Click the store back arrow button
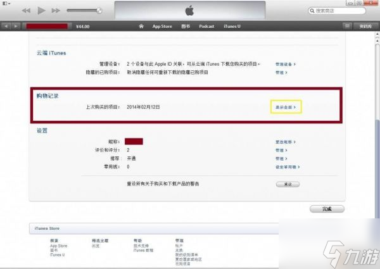Image resolution: width=380 pixels, height=269 pixels. [7, 26]
